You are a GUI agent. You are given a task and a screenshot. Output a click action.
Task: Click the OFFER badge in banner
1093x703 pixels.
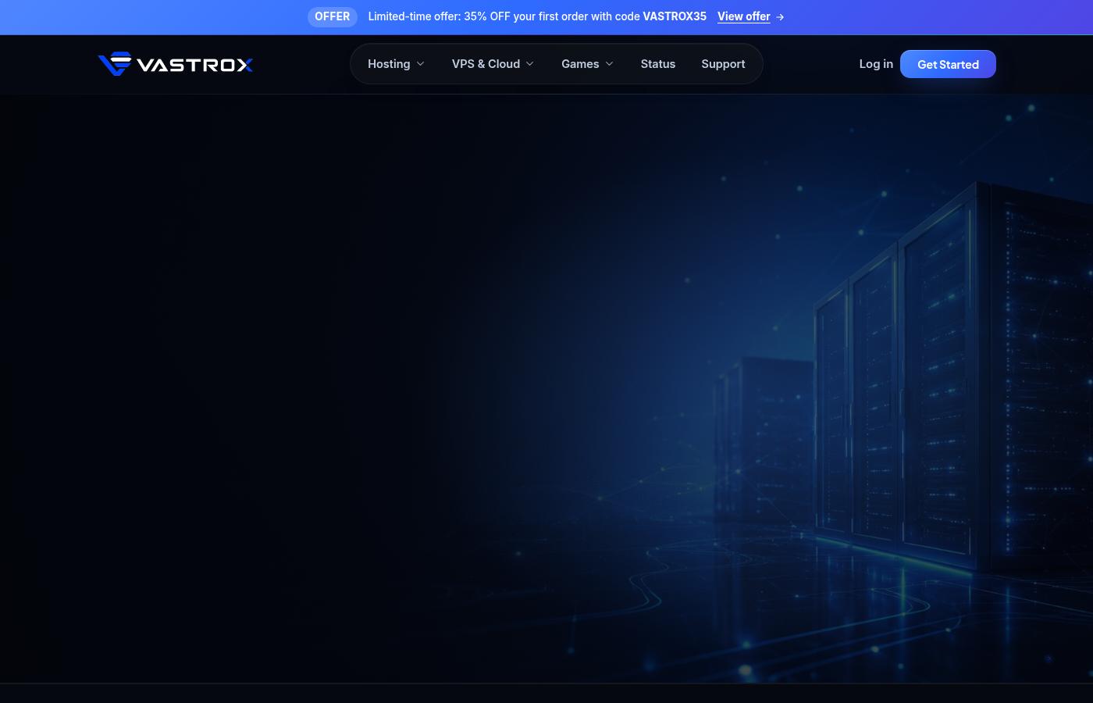[x=332, y=16]
